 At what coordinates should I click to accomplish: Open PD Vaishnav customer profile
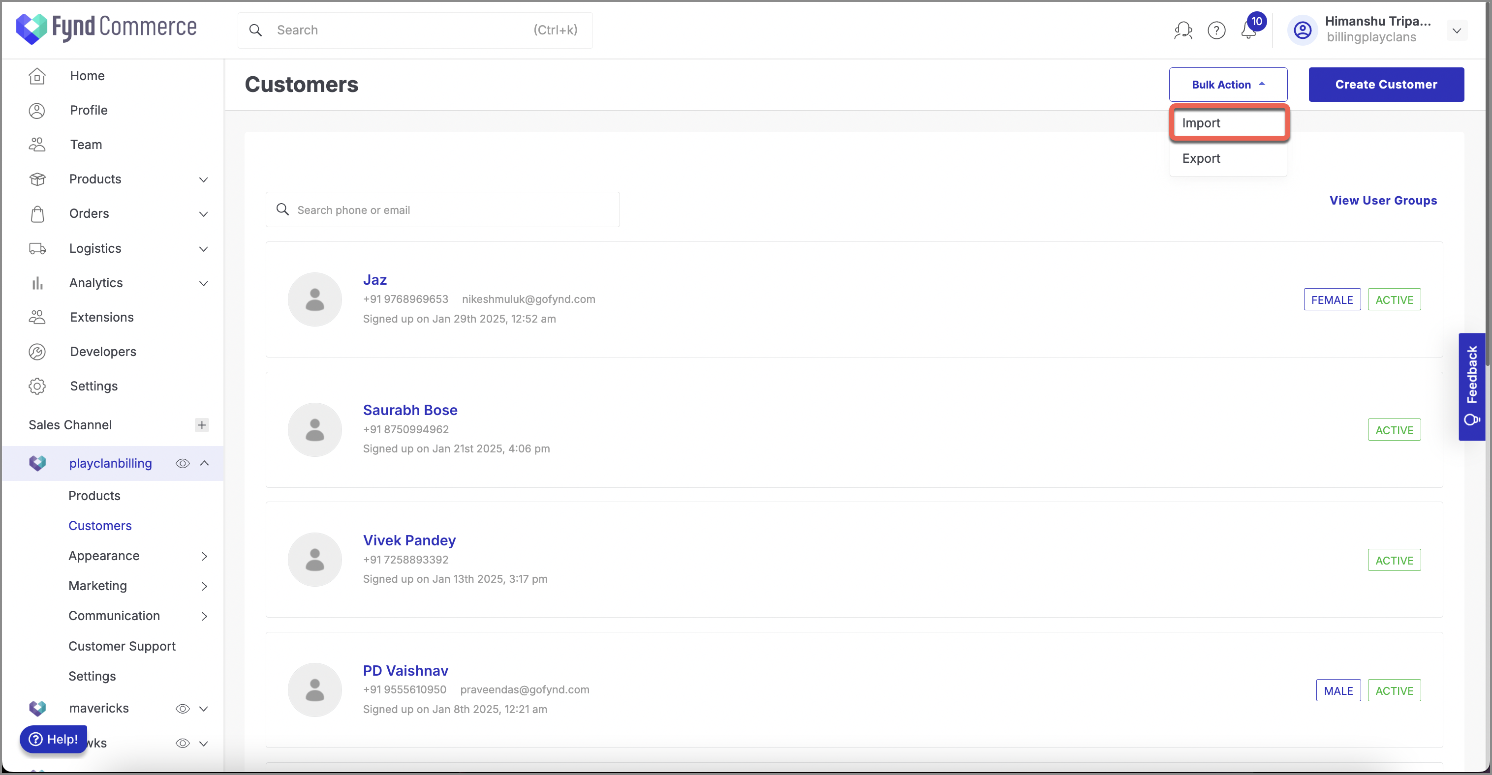click(x=405, y=670)
